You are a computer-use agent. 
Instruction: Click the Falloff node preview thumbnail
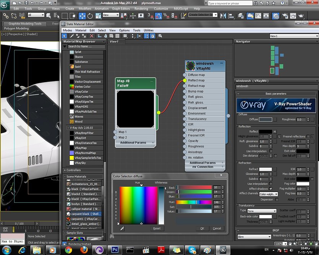coord(136,109)
